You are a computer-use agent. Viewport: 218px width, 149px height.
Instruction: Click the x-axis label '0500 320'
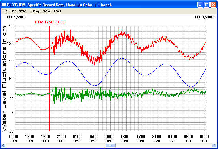(93, 139)
